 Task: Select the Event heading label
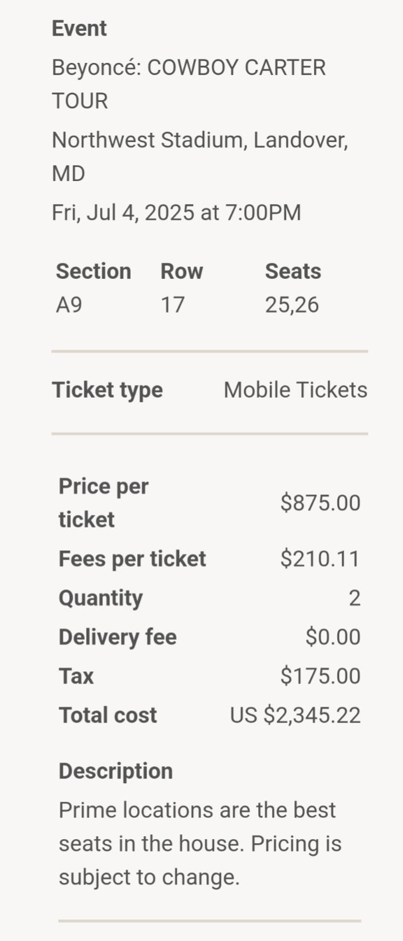(x=79, y=29)
